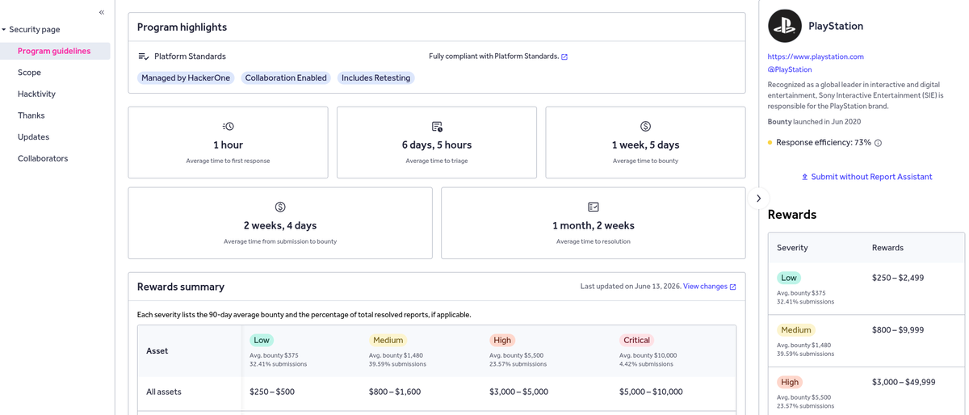Select the Collaboration Enabled tag

[286, 78]
